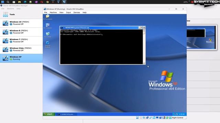Select Recycle Bin icon on XP desktop

tap(47, 35)
